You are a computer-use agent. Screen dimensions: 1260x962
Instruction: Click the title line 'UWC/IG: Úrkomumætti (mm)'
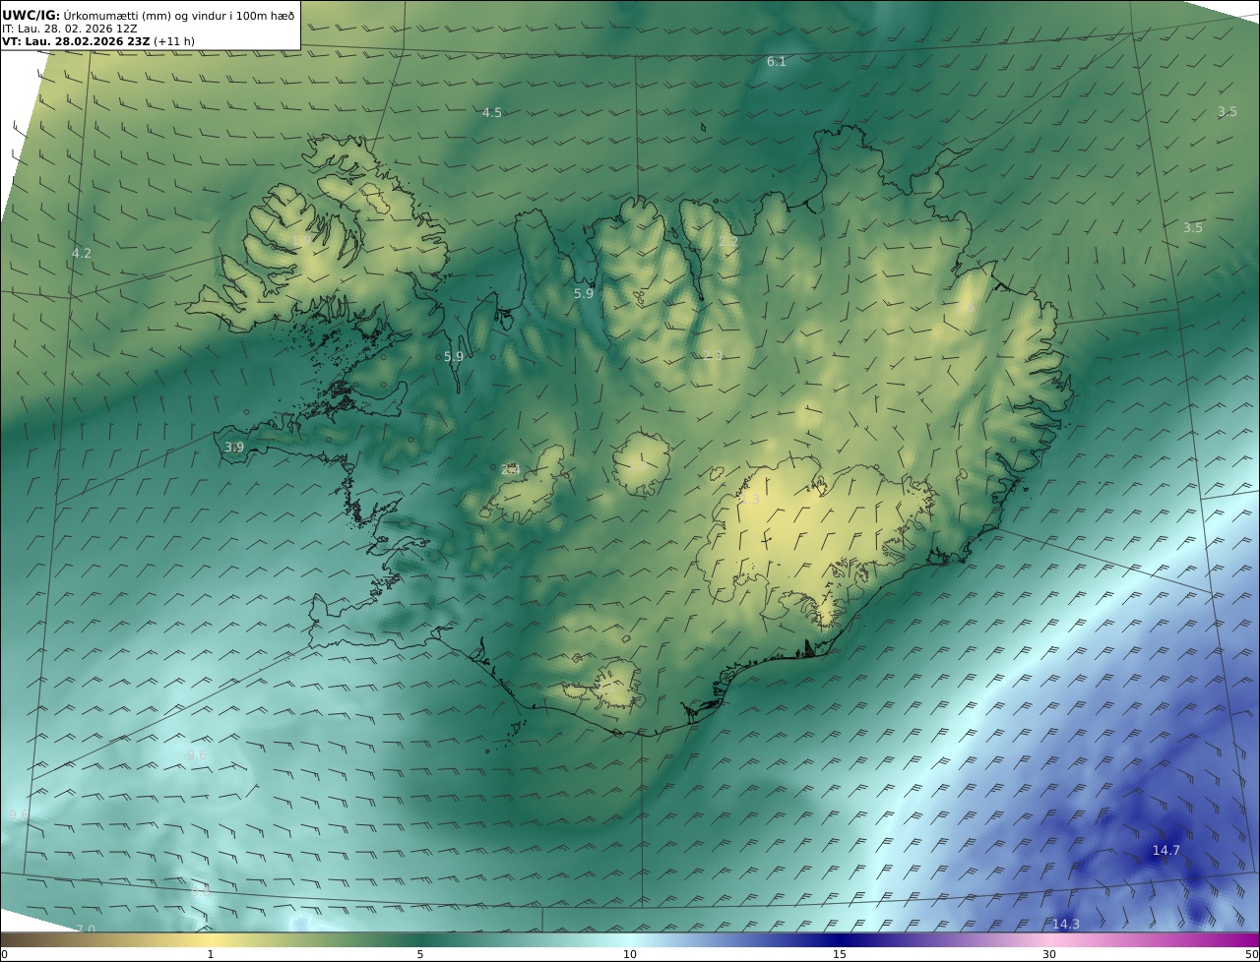149,16
